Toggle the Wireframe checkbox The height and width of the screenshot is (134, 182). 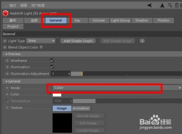pos(52,60)
